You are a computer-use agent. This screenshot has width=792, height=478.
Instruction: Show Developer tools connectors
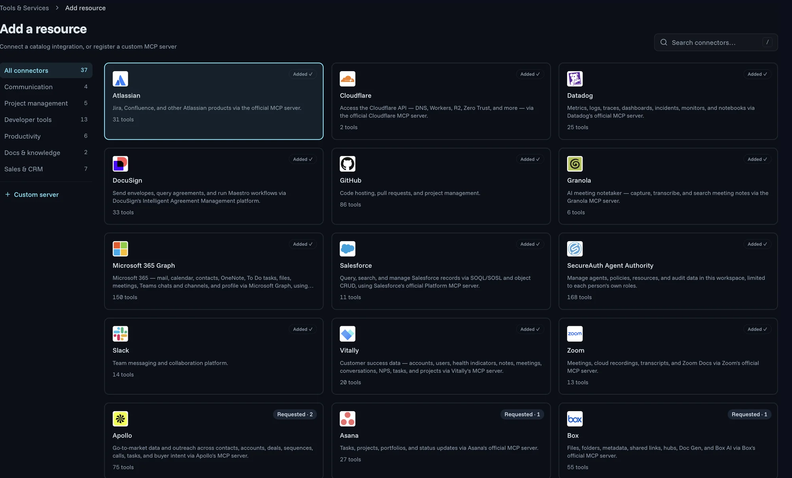[x=46, y=119]
